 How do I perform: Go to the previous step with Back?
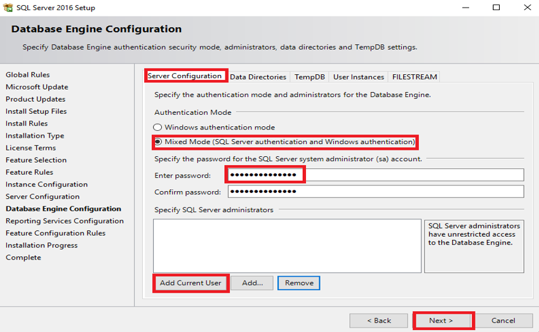378,321
